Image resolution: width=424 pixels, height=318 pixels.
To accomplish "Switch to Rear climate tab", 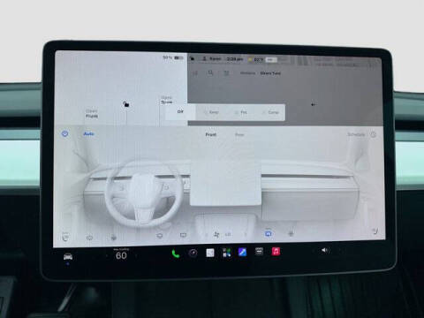I will point(239,134).
